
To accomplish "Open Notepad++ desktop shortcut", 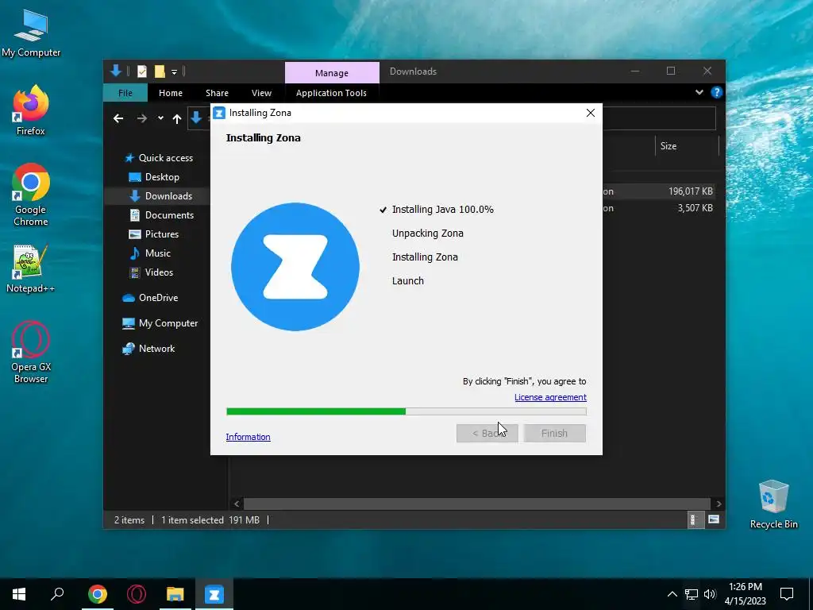I will 31,268.
